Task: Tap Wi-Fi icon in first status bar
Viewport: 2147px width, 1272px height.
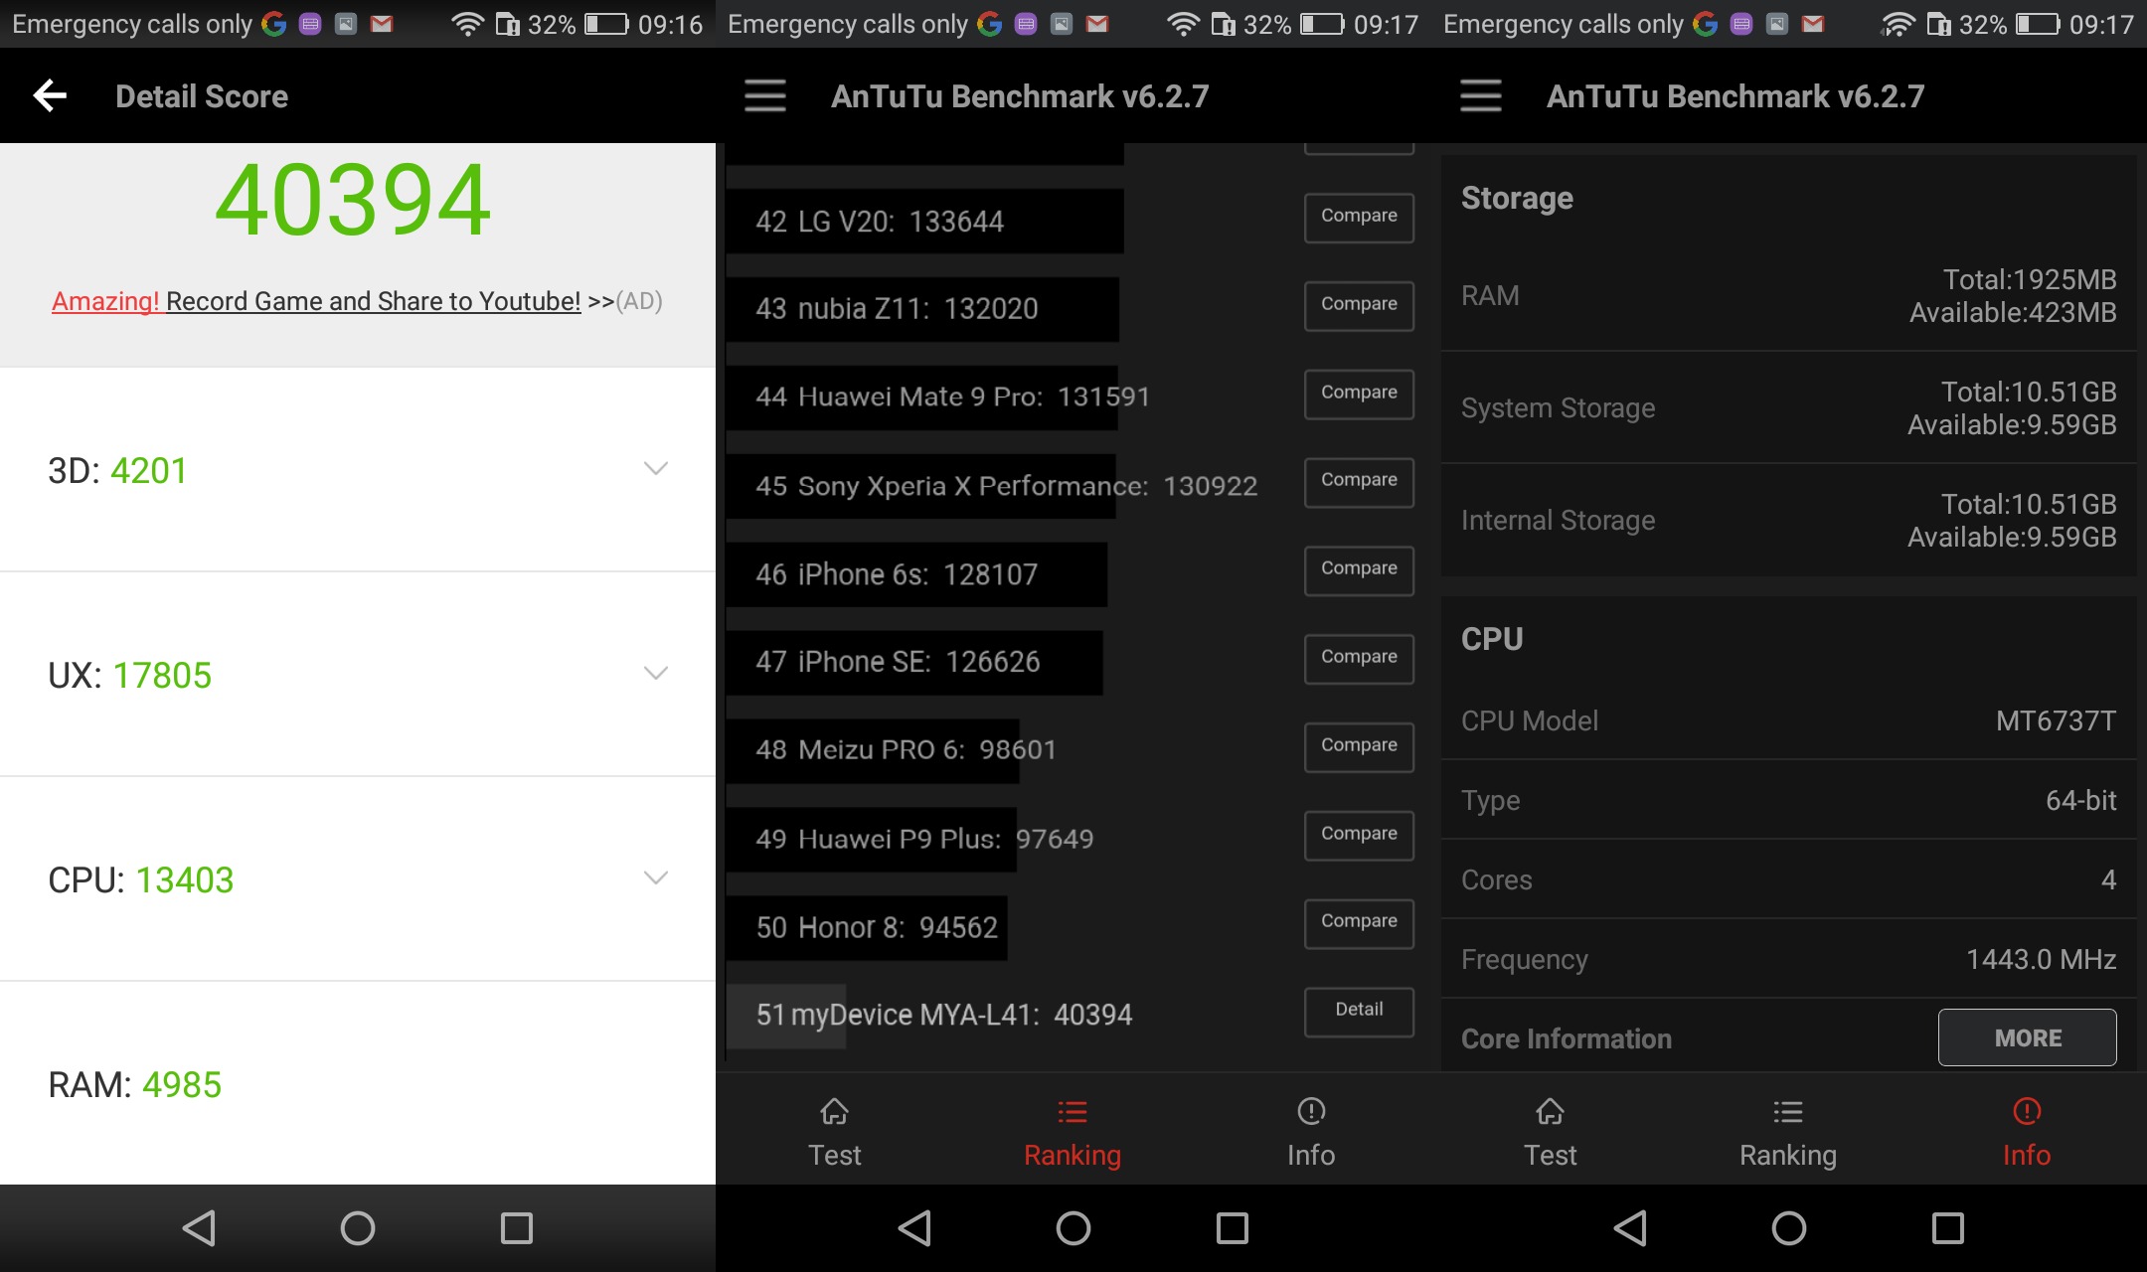Action: click(x=467, y=24)
